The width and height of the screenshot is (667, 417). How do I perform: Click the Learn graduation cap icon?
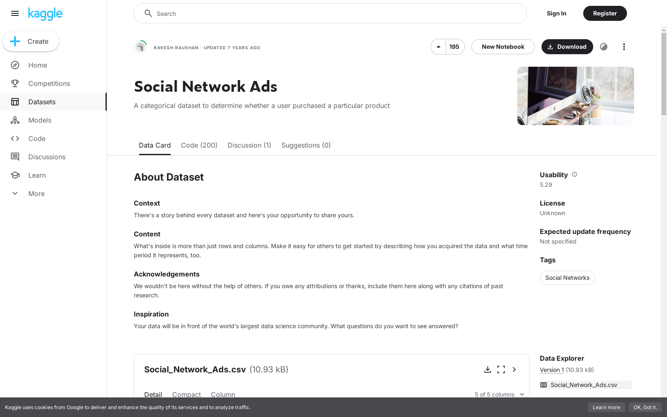tap(15, 175)
